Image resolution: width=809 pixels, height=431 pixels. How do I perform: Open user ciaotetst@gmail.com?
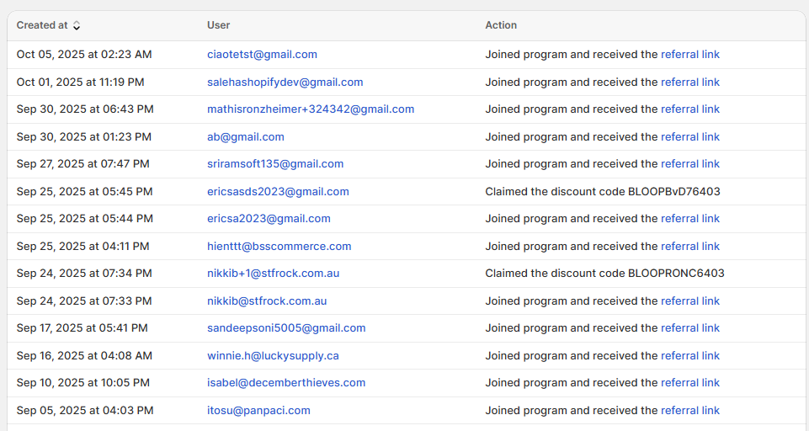tap(262, 55)
